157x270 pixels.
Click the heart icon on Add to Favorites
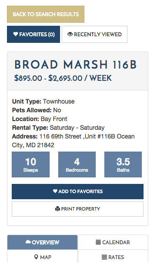pos(55,191)
